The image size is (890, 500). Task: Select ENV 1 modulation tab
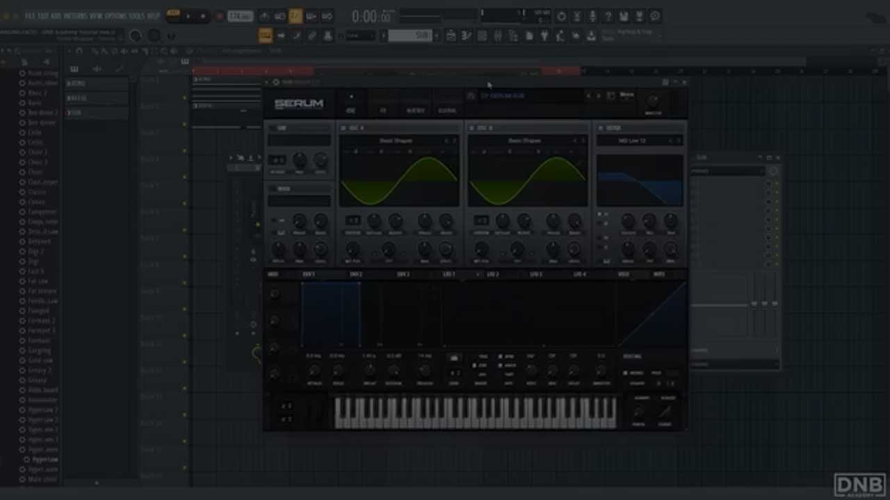pos(309,274)
